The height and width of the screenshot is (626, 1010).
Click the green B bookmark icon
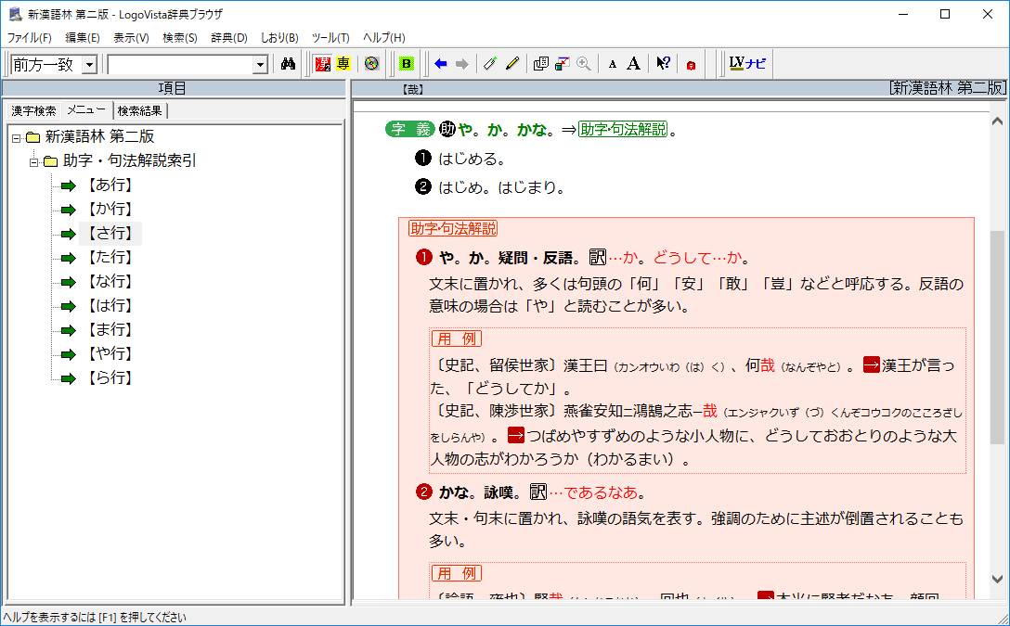tap(406, 64)
